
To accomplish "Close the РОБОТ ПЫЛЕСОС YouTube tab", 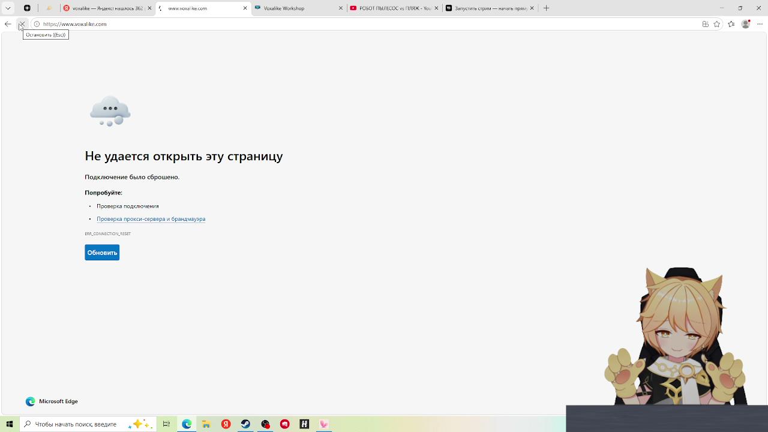I will pyautogui.click(x=436, y=8).
